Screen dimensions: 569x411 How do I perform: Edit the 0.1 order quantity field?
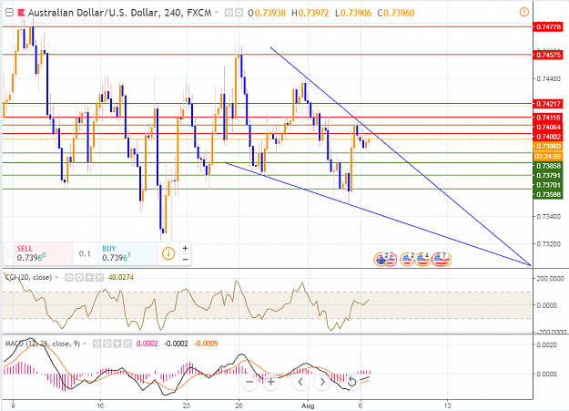pos(85,253)
